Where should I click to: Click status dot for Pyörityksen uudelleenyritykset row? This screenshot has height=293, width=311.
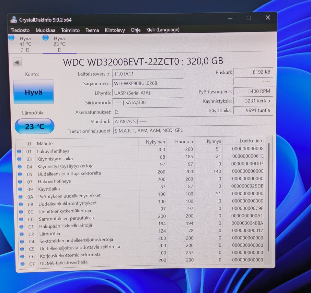[x=20, y=197]
